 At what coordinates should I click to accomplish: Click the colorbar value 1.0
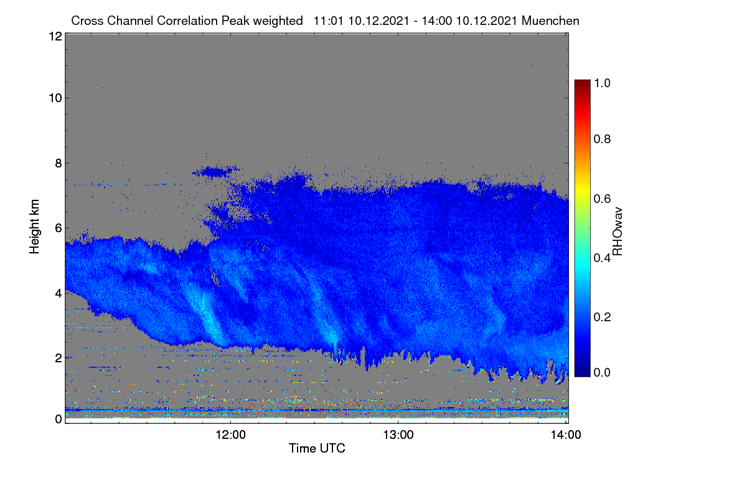click(601, 82)
